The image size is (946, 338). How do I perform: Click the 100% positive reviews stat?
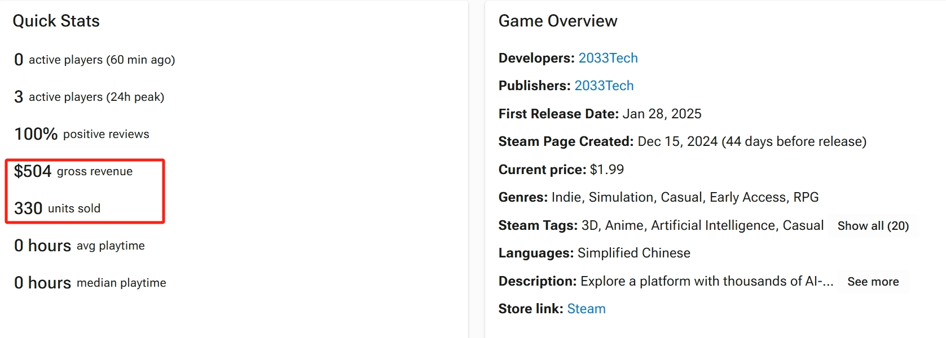(82, 134)
